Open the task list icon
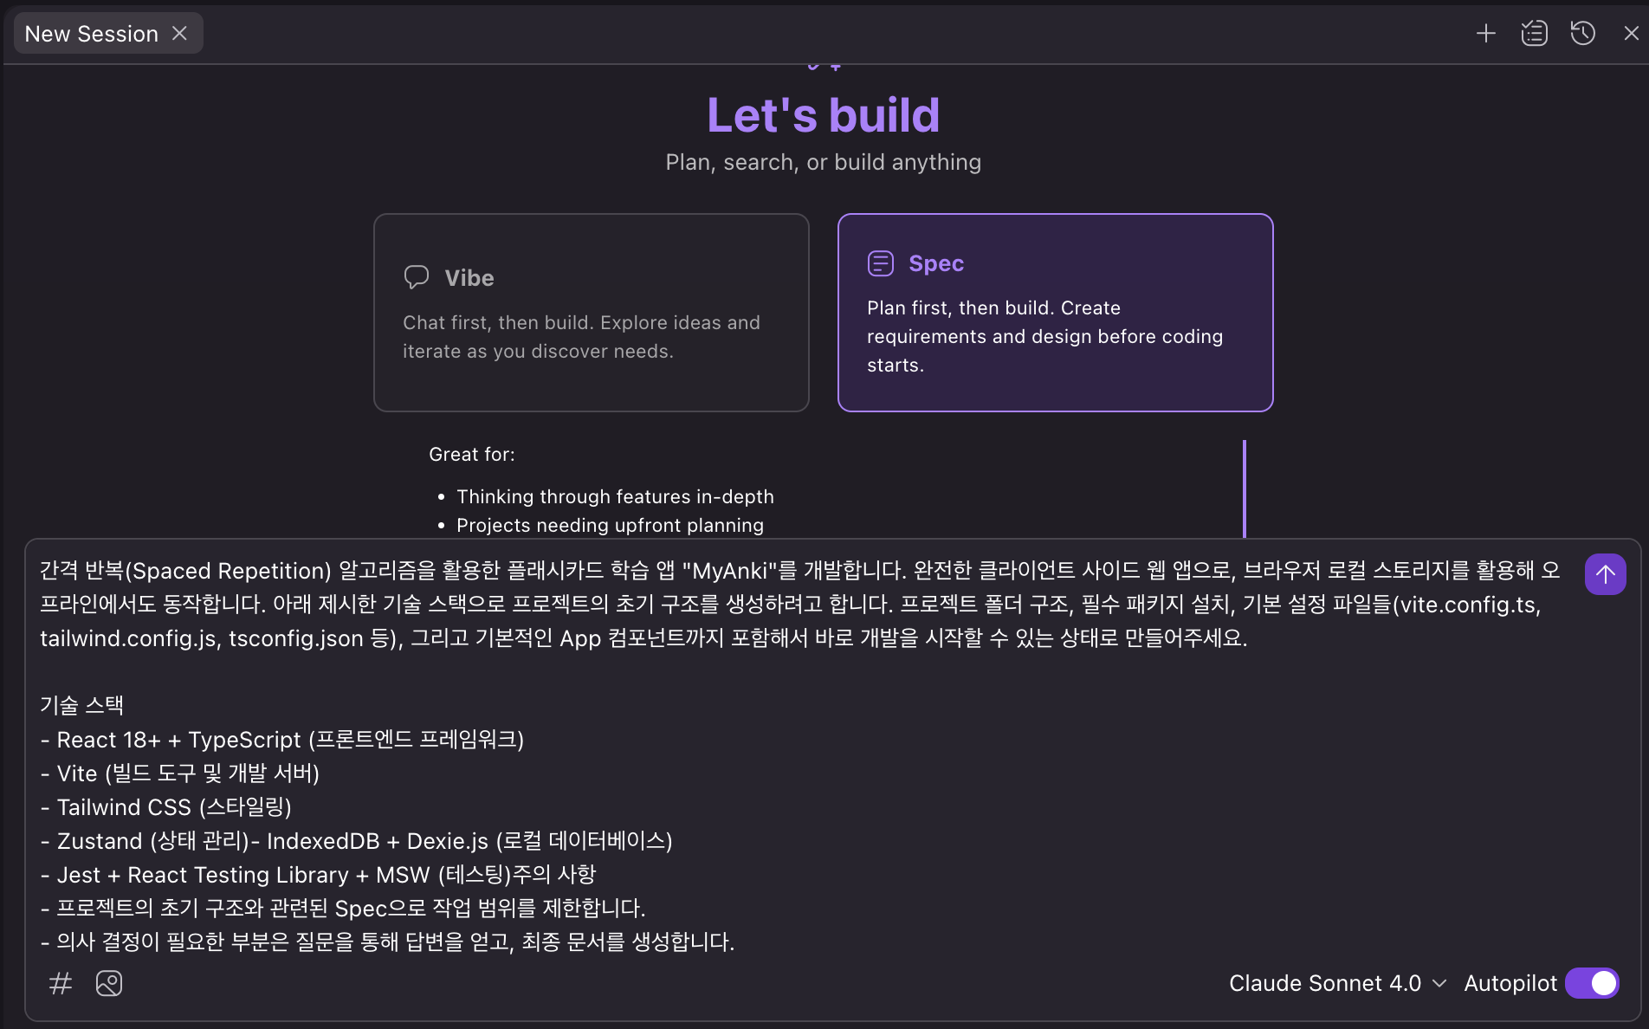Viewport: 1649px width, 1029px height. (1534, 34)
